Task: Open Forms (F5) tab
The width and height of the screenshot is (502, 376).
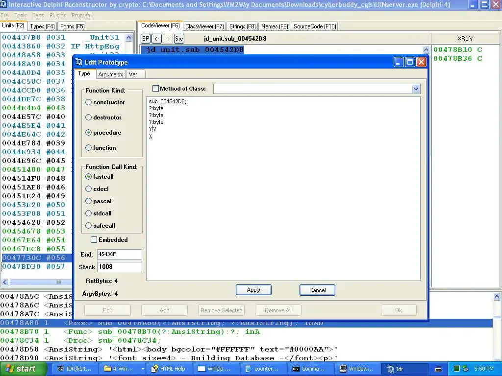Action: (x=73, y=26)
